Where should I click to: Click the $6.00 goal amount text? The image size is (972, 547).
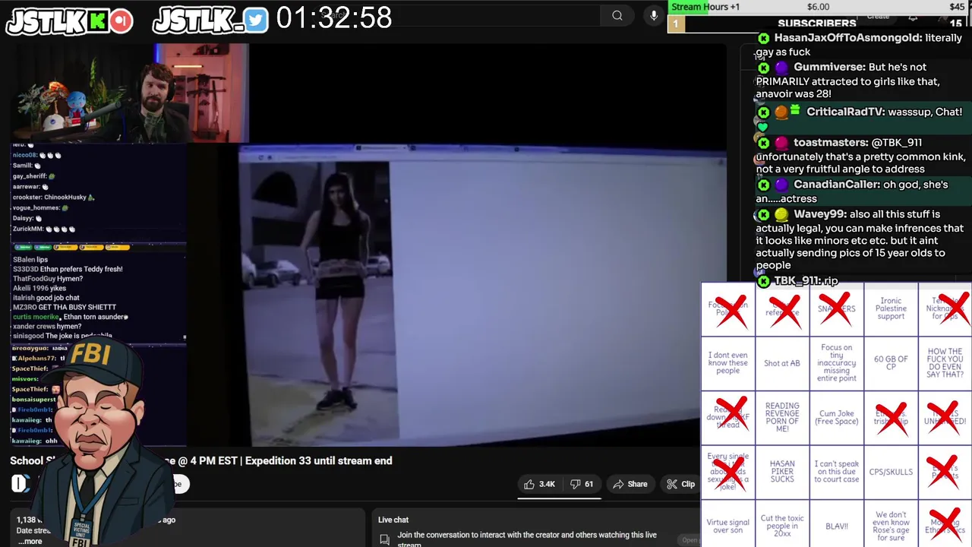818,7
